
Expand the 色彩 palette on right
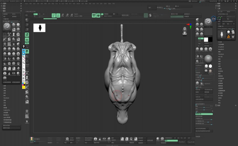pyautogui.click(x=219, y=105)
